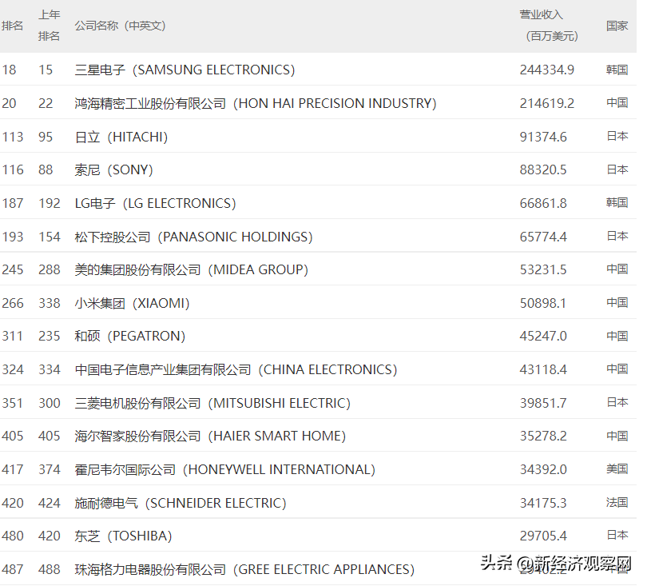This screenshot has width=647, height=586.
Task: Click the 排名 column header
Action: point(12,26)
